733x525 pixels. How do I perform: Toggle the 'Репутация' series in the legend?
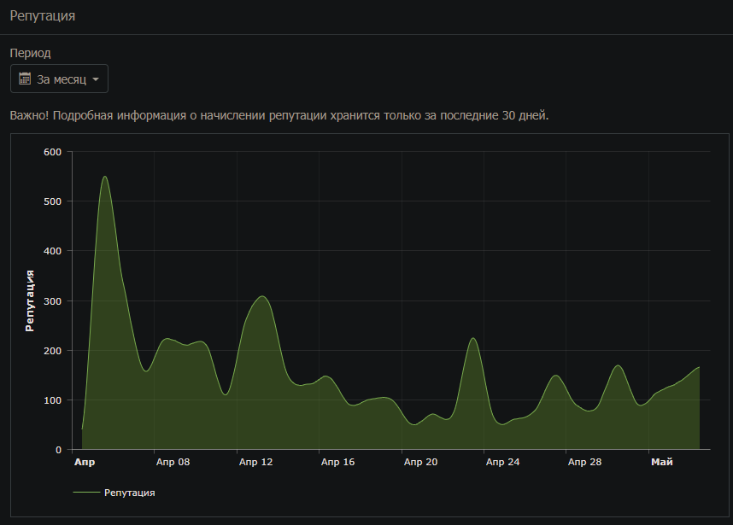(128, 493)
